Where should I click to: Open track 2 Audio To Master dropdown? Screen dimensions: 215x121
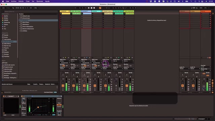pyautogui.click(x=76, y=69)
